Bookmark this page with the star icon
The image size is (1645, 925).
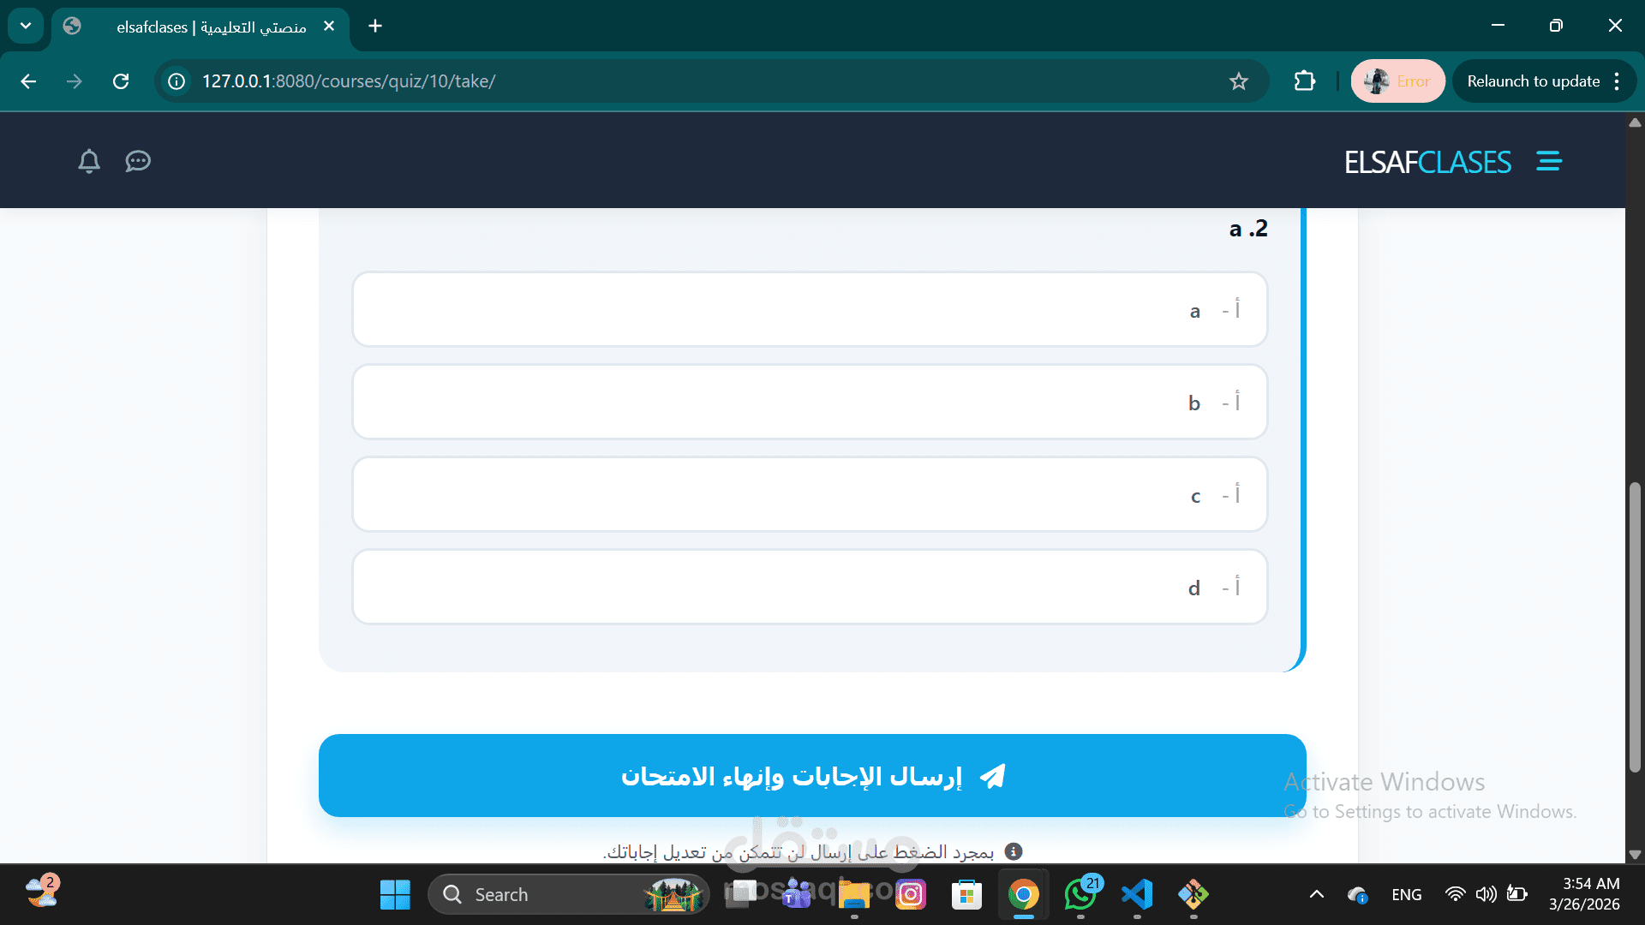coord(1238,81)
